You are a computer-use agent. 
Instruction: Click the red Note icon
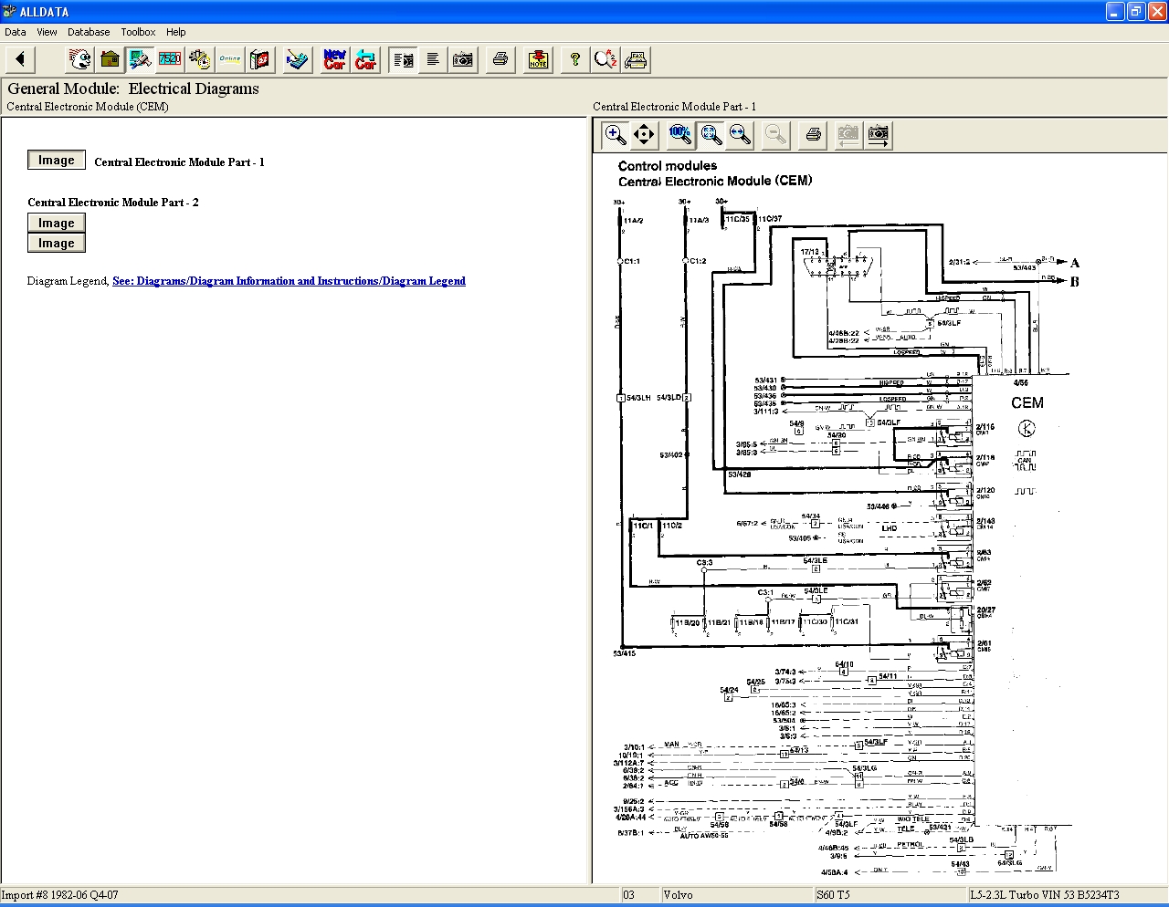coord(538,60)
